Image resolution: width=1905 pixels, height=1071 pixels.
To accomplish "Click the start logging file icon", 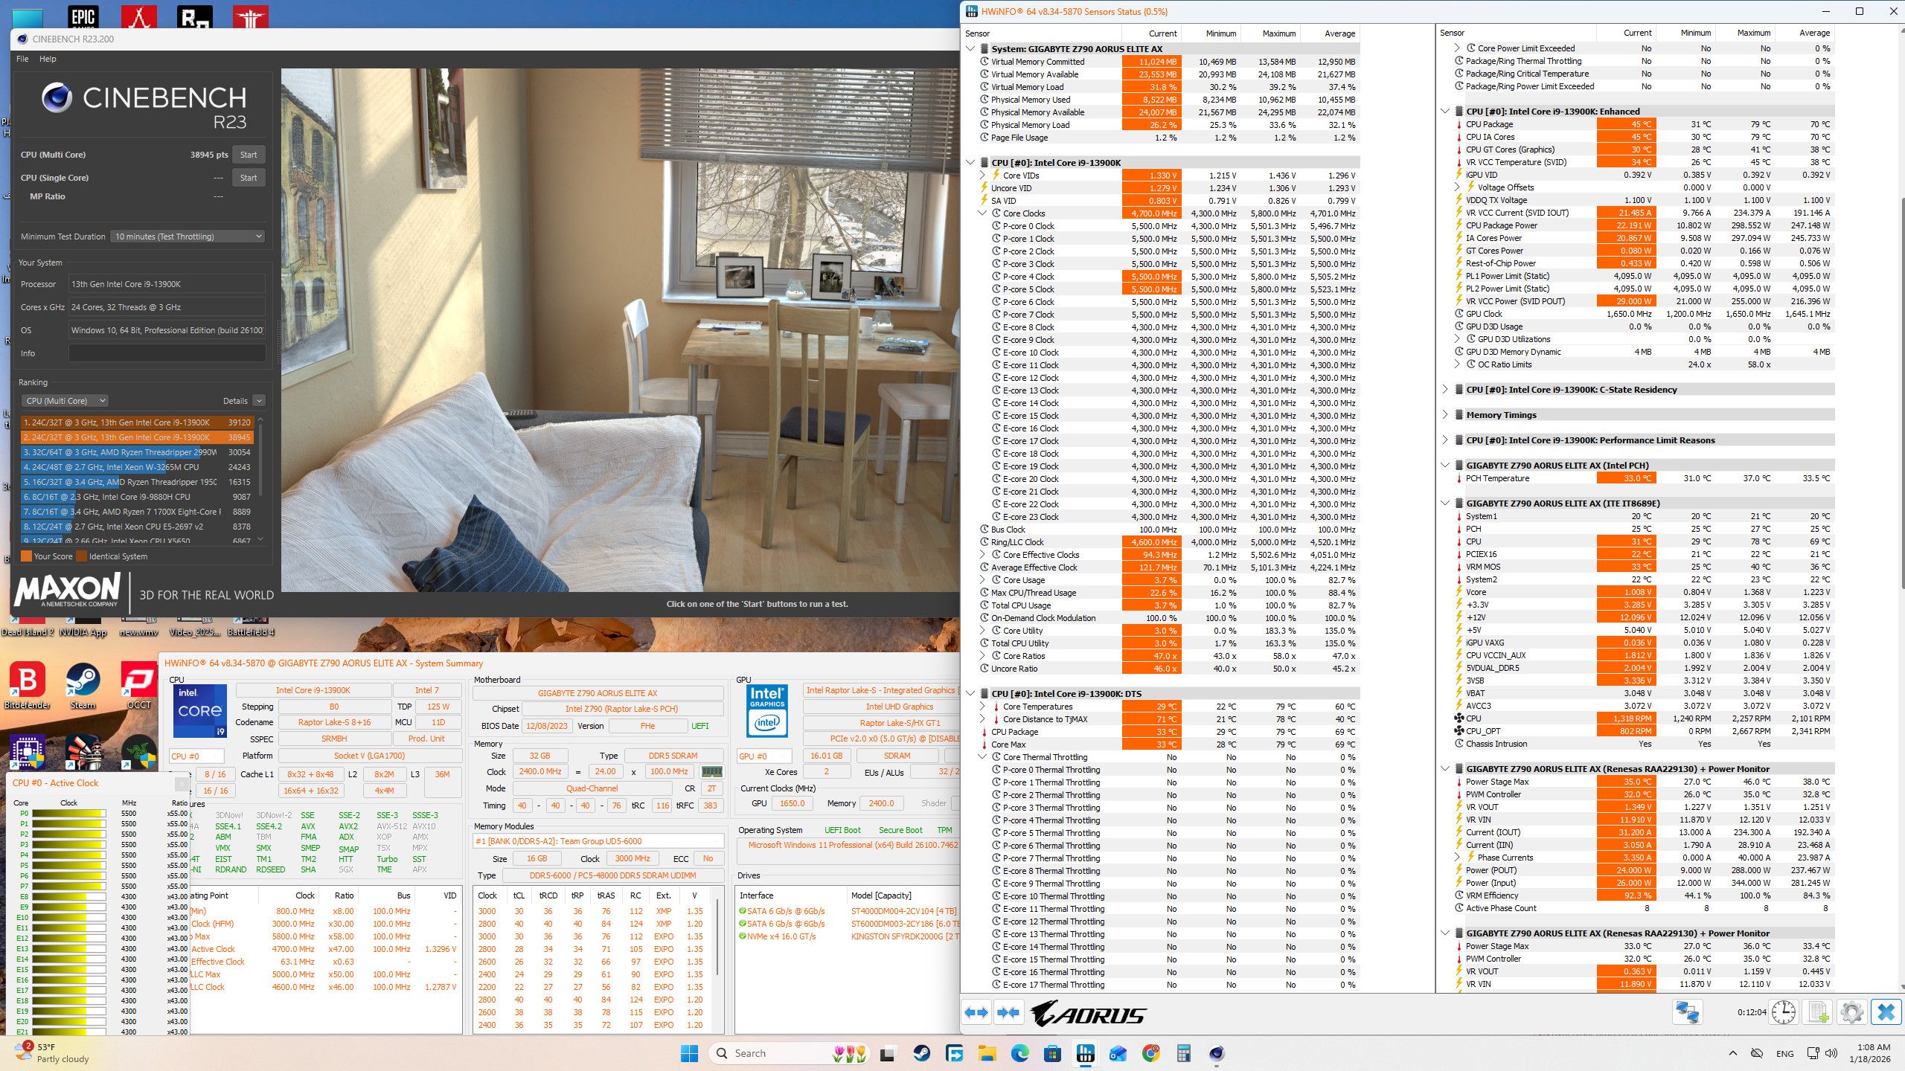I will (1818, 1012).
